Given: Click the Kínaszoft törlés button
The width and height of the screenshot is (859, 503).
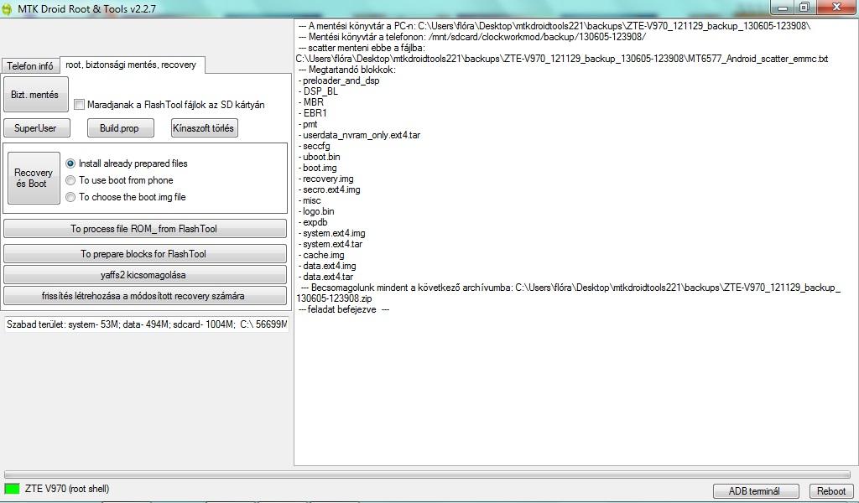Looking at the screenshot, I should click(x=205, y=128).
